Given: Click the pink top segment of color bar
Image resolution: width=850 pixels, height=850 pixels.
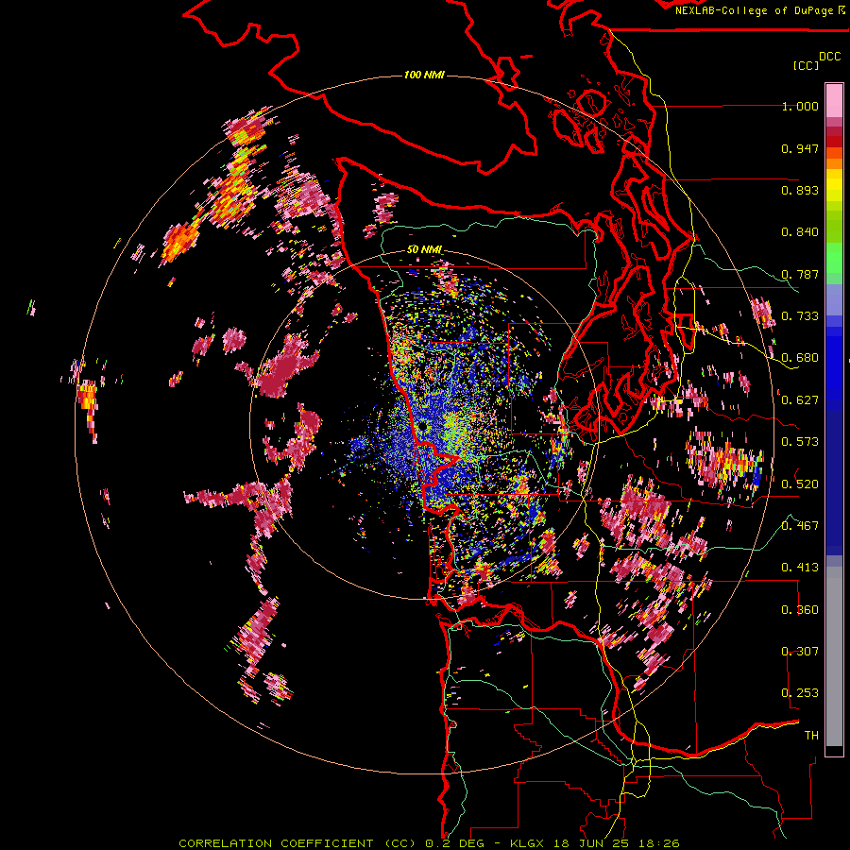Looking at the screenshot, I should (834, 101).
